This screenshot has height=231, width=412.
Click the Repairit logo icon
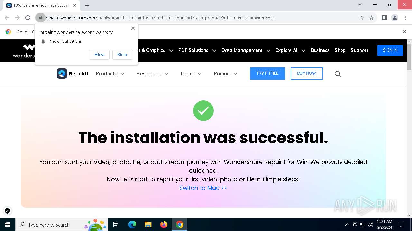(62, 73)
